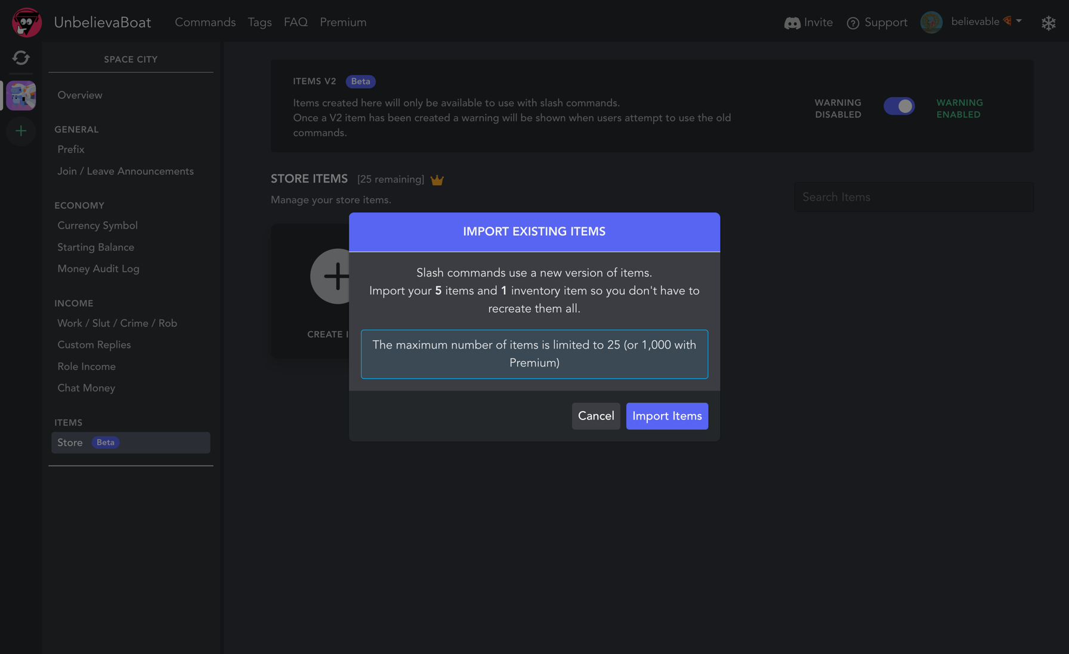Go to the Premium page

(343, 23)
